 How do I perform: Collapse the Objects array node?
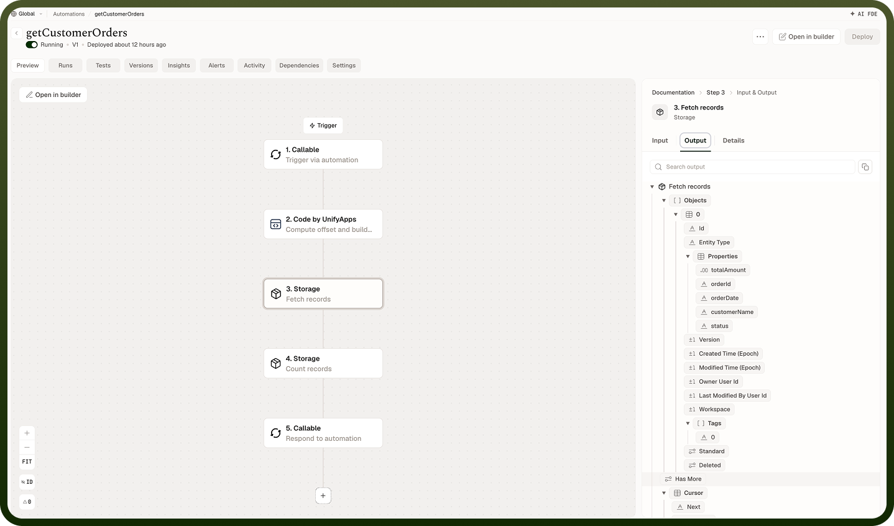click(x=664, y=200)
